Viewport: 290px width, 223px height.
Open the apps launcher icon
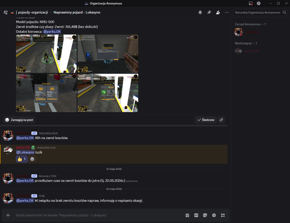[x=223, y=215]
